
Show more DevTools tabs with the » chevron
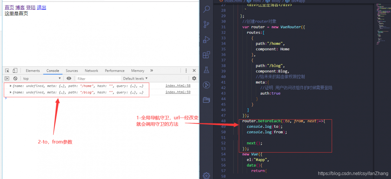(152, 70)
